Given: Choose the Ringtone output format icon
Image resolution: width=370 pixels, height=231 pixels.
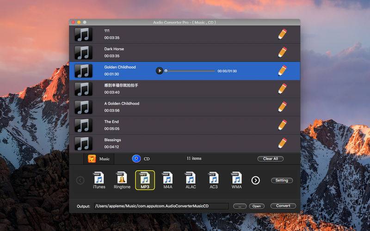Looking at the screenshot, I should coord(122,180).
